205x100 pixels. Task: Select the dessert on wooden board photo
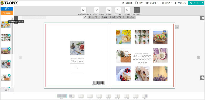[x=142, y=74]
